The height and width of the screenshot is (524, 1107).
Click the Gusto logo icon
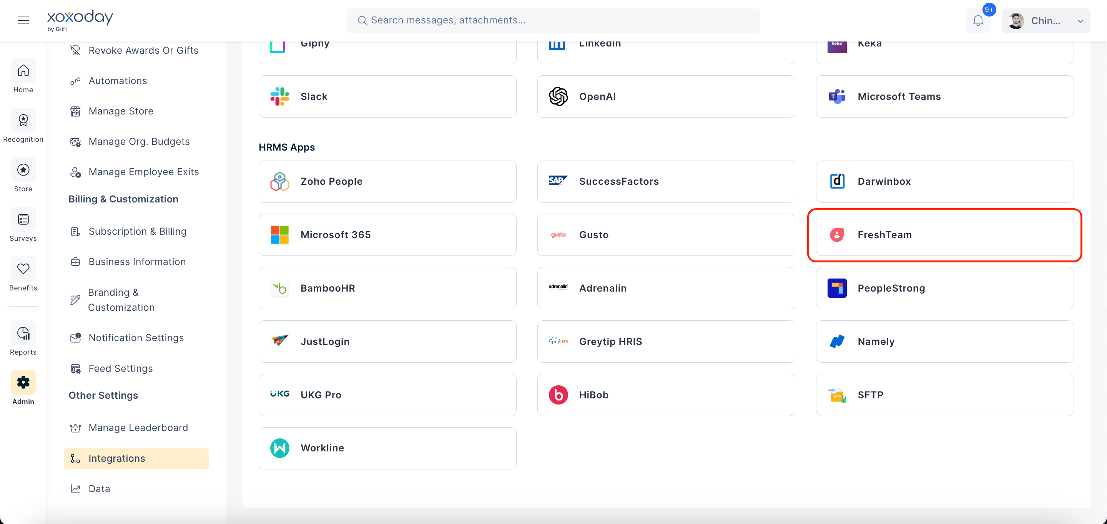[x=558, y=235]
